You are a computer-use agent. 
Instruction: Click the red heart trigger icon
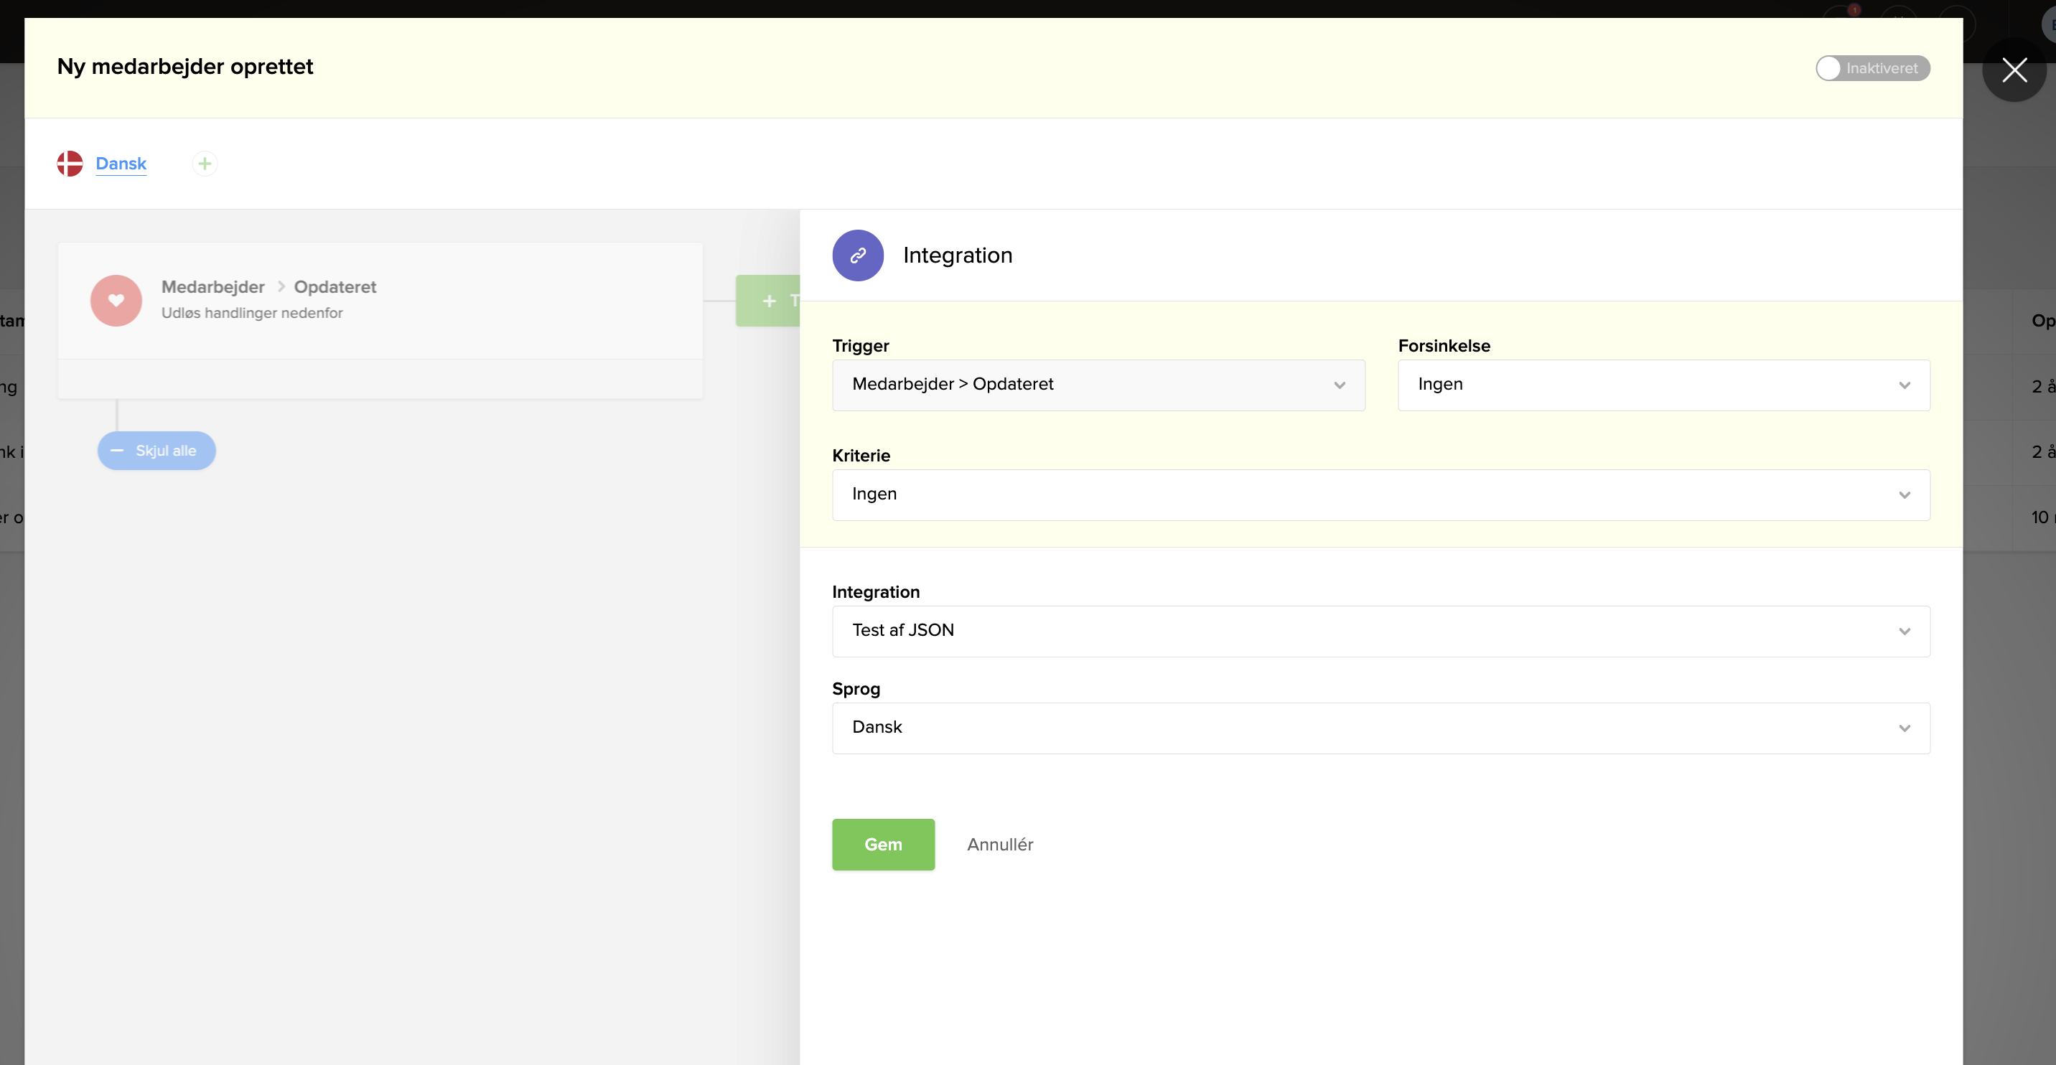pyautogui.click(x=116, y=301)
